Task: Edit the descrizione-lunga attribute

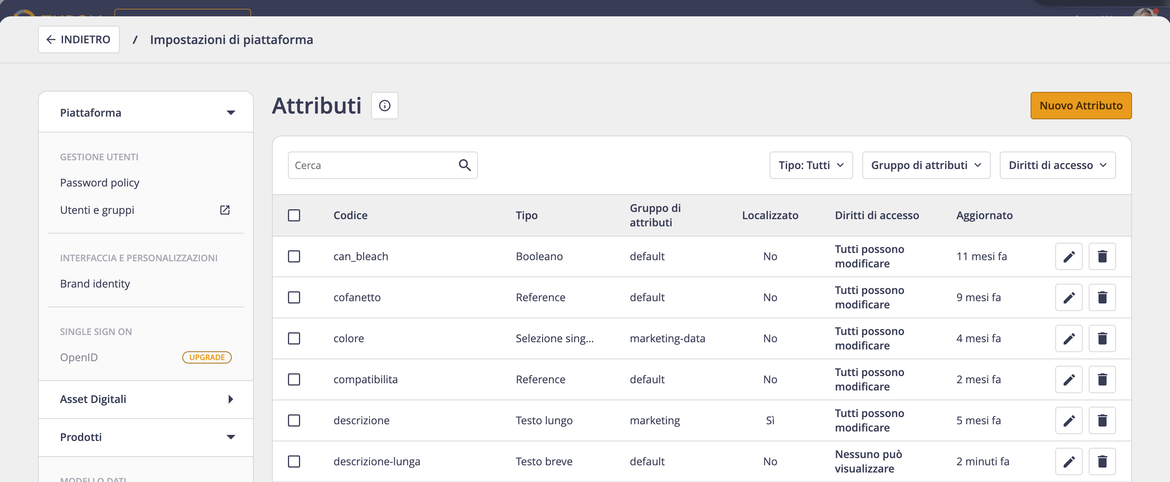Action: click(x=1069, y=461)
